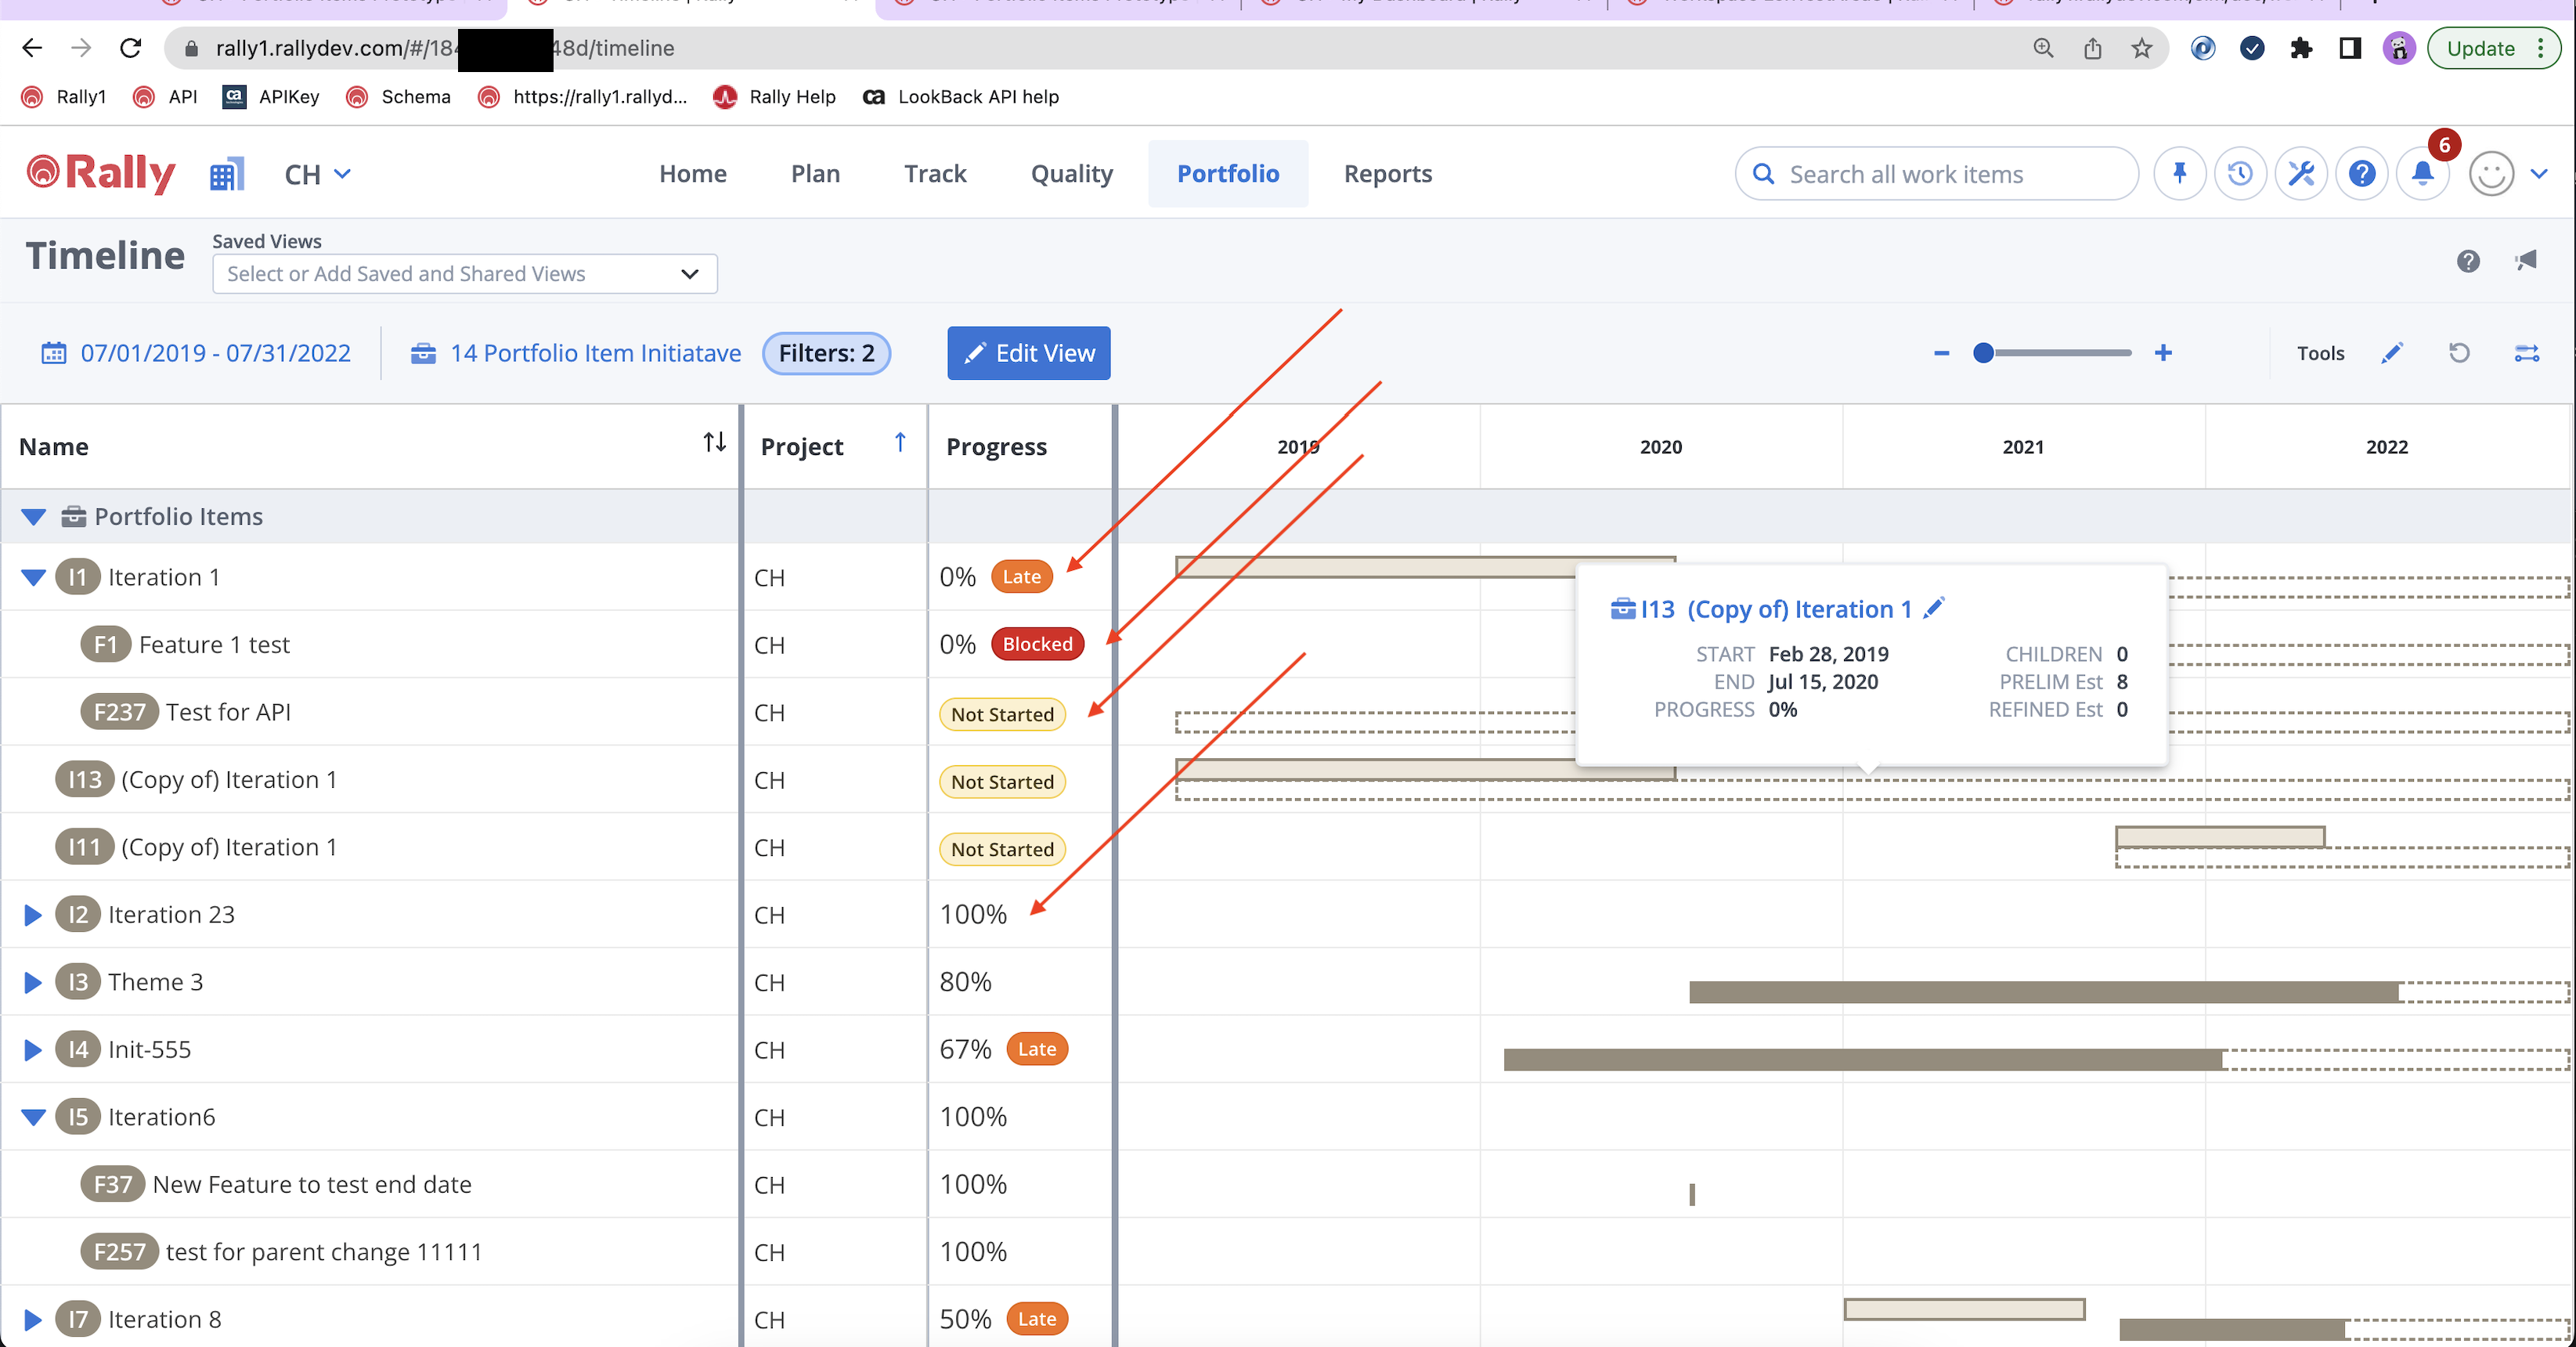Click the pin icon in top toolbar
Viewport: 2576px width, 1347px height.
(x=2179, y=174)
